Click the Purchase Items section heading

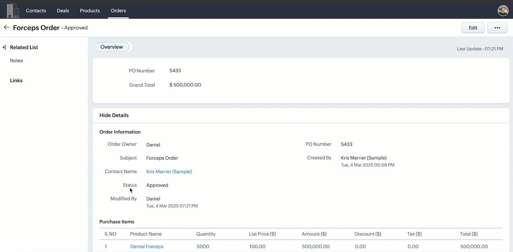(x=117, y=222)
